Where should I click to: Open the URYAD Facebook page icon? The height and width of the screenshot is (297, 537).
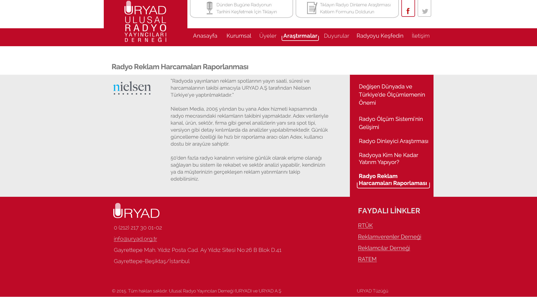(408, 8)
